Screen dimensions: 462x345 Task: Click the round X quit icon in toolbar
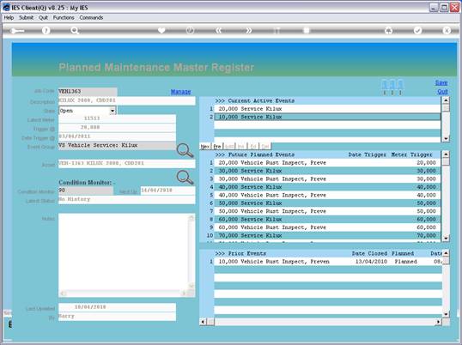pos(447,30)
